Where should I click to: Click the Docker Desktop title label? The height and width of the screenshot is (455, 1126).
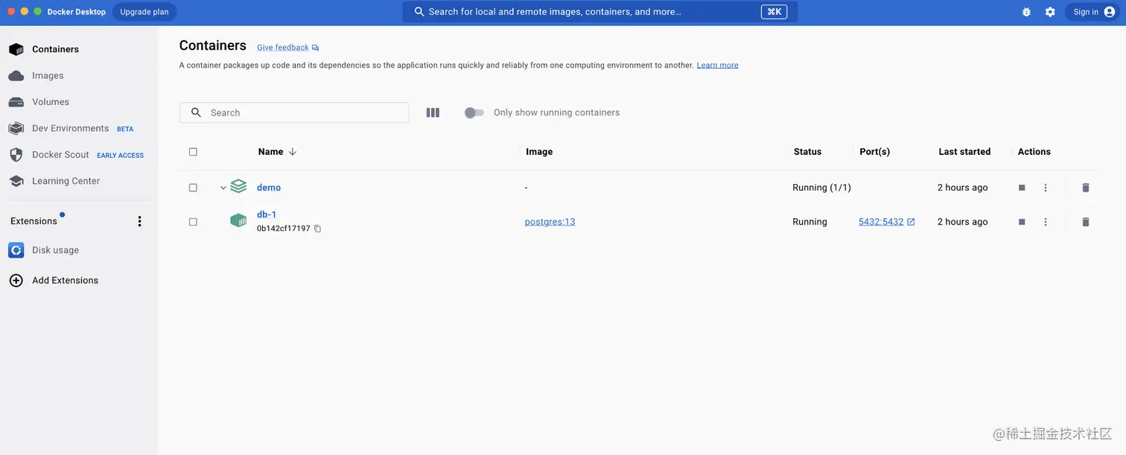coord(76,12)
